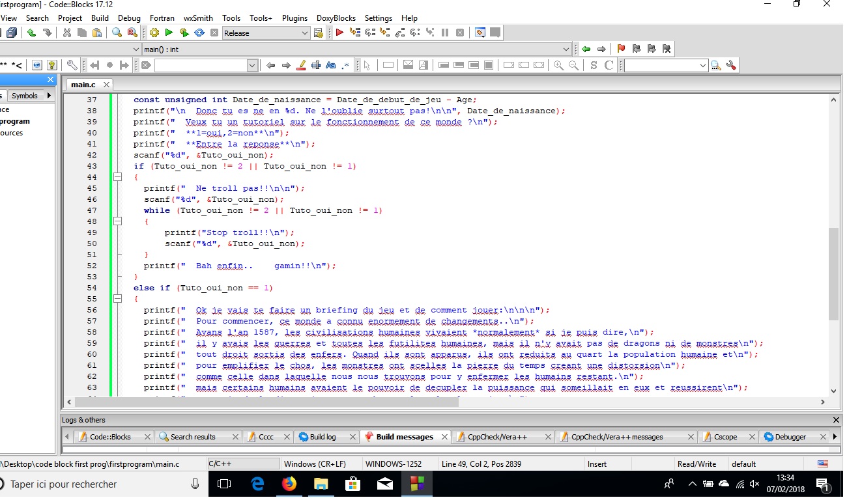This screenshot has width=847, height=500.
Task: Collapse the else-if block at line 55
Action: pyautogui.click(x=117, y=298)
